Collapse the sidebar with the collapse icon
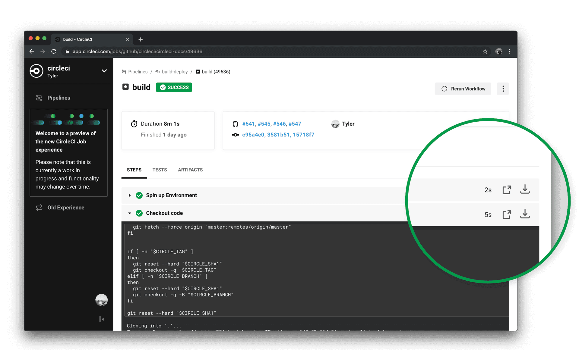Screen dimensions: 579x350 click(x=102, y=319)
